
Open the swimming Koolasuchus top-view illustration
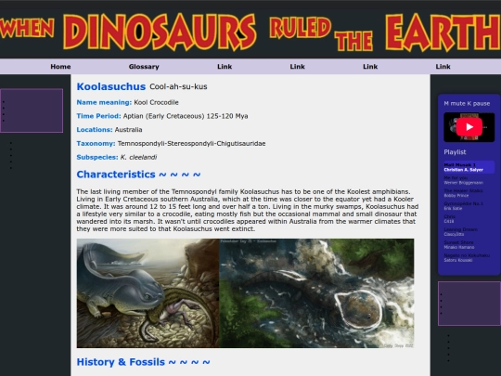point(316,293)
